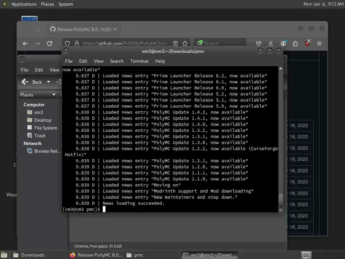Viewport: 345px width, 259px height.
Task: Open the Places sidebar dropdown
Action: pyautogui.click(x=38, y=95)
